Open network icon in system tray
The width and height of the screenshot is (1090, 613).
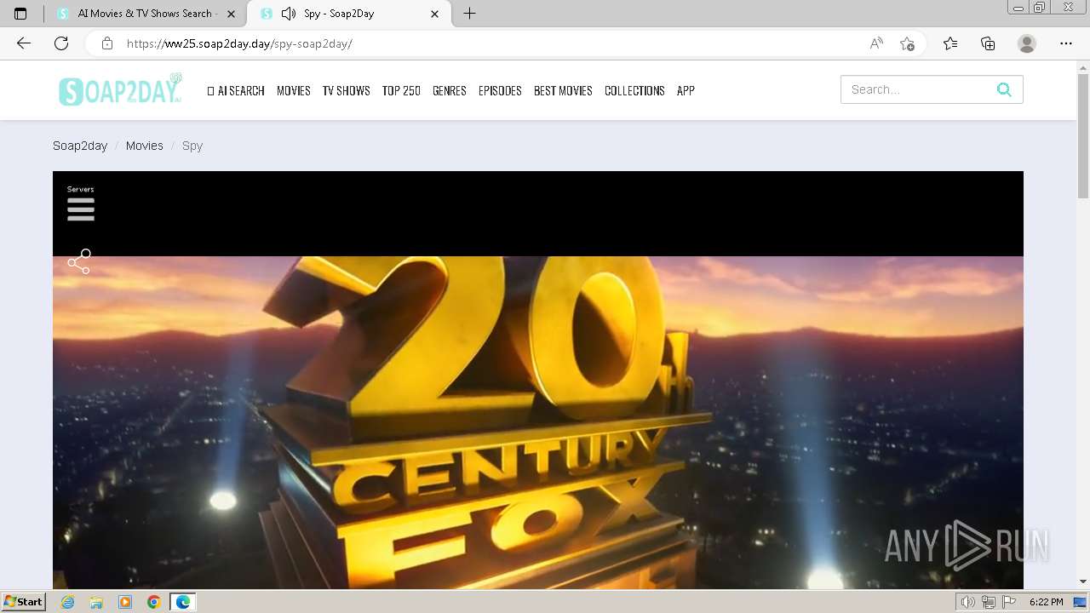click(989, 602)
